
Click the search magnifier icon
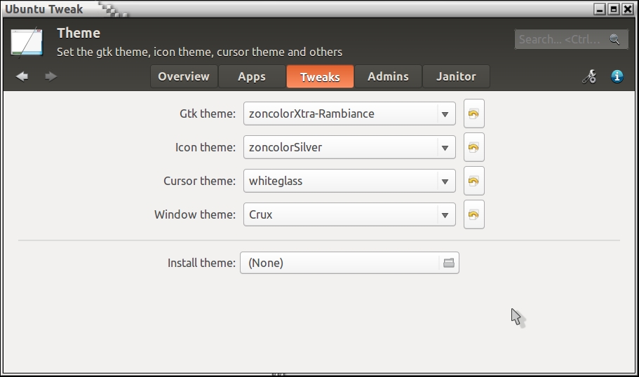[614, 40]
